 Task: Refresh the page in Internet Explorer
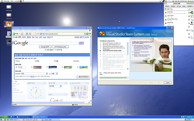[x=27, y=34]
